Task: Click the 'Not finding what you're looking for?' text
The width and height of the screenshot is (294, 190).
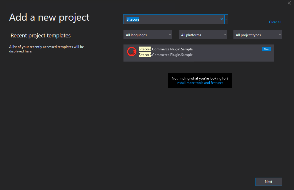Action: pyautogui.click(x=200, y=78)
